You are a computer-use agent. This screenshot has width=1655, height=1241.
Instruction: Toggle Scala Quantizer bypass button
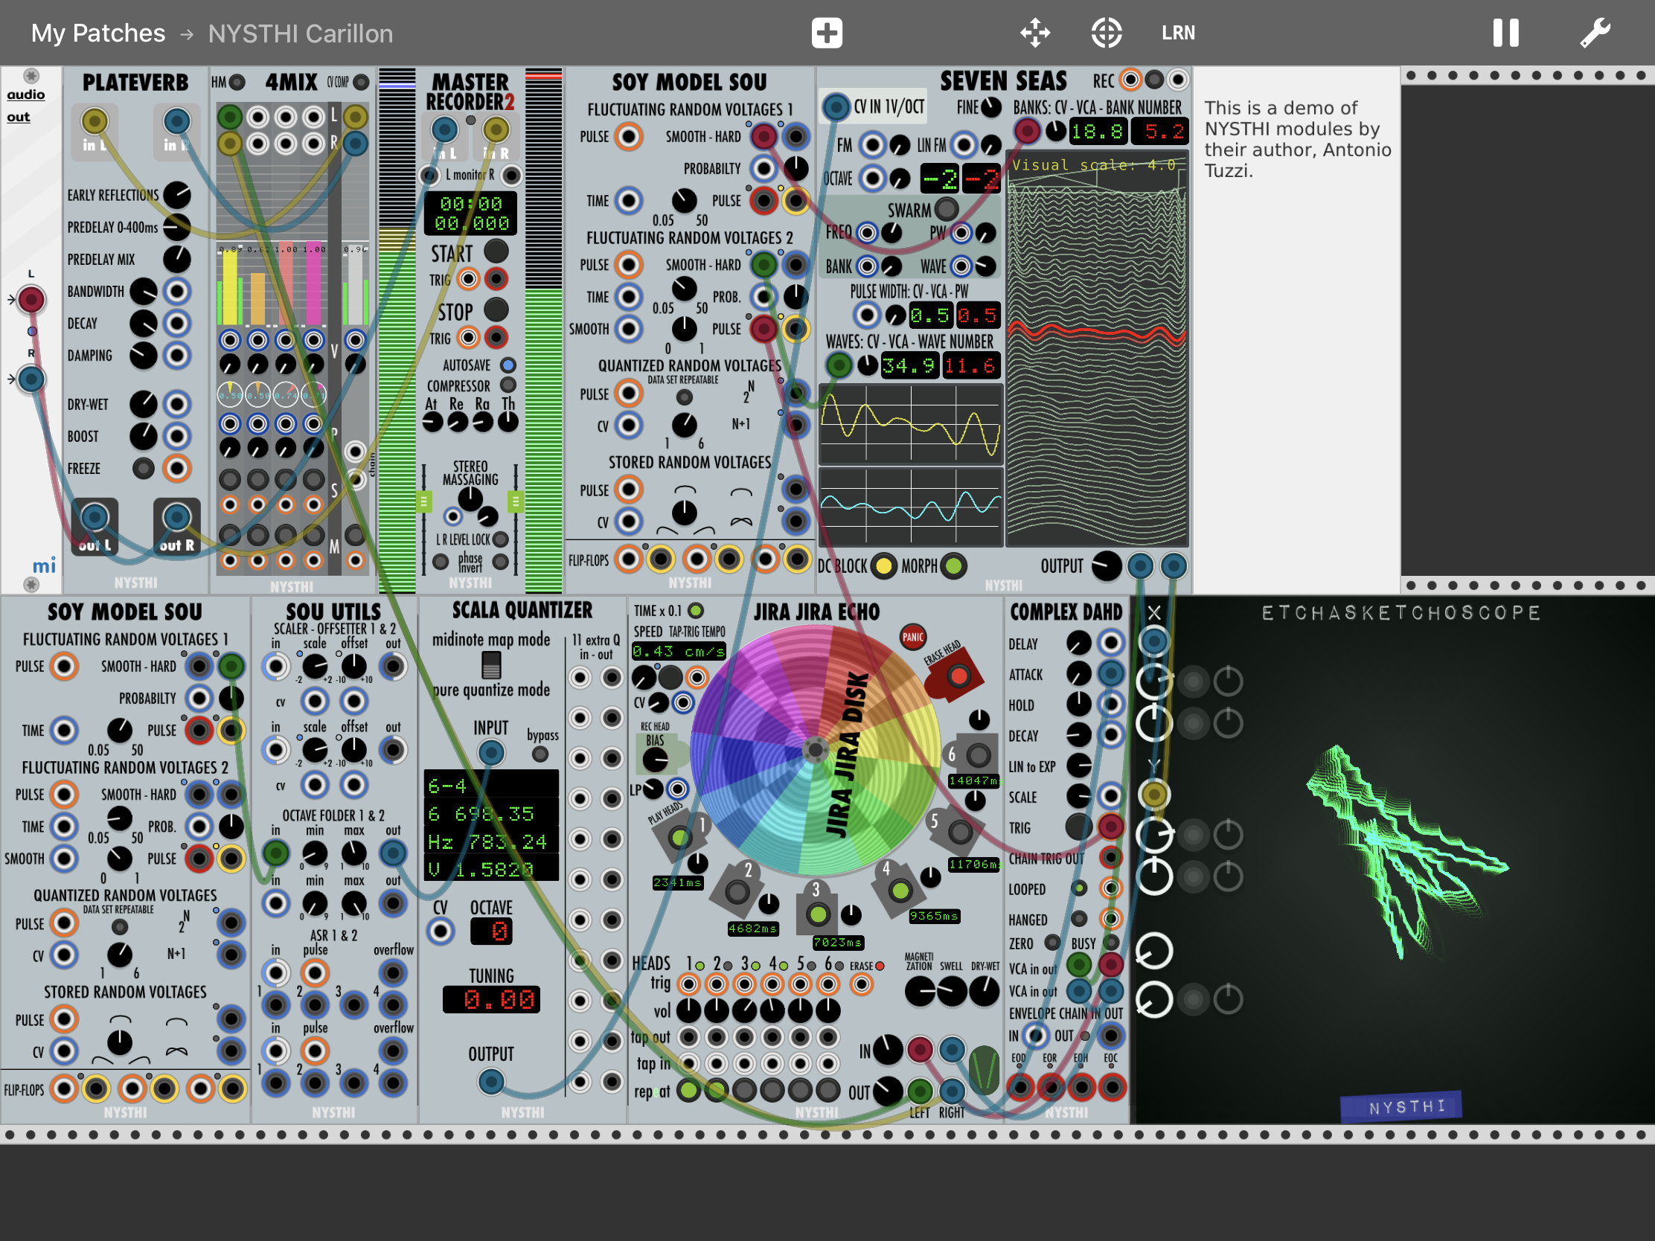click(x=540, y=754)
